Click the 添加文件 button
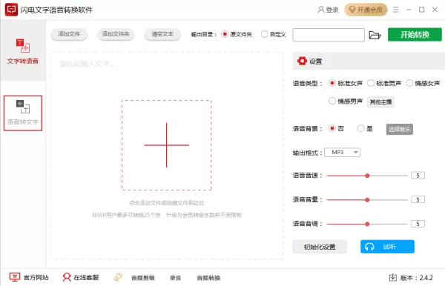 click(69, 35)
